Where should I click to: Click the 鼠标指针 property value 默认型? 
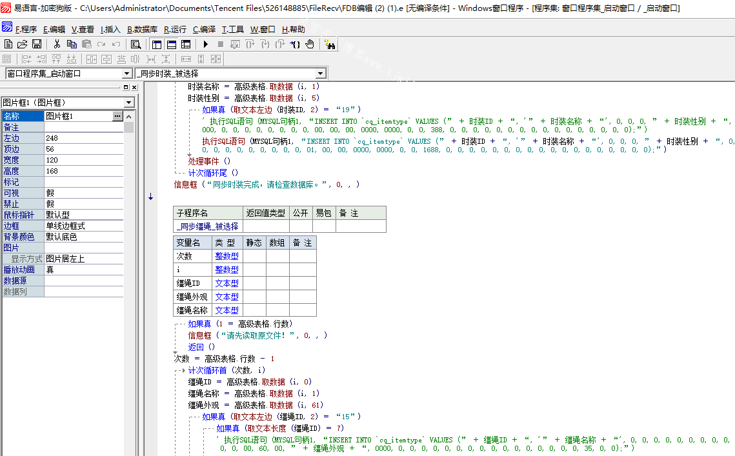point(84,215)
